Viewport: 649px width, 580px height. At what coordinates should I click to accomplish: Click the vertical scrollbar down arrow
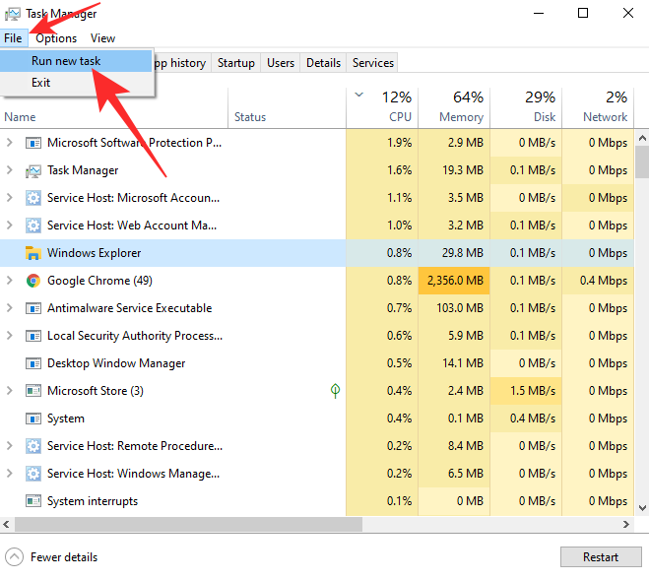[x=641, y=509]
